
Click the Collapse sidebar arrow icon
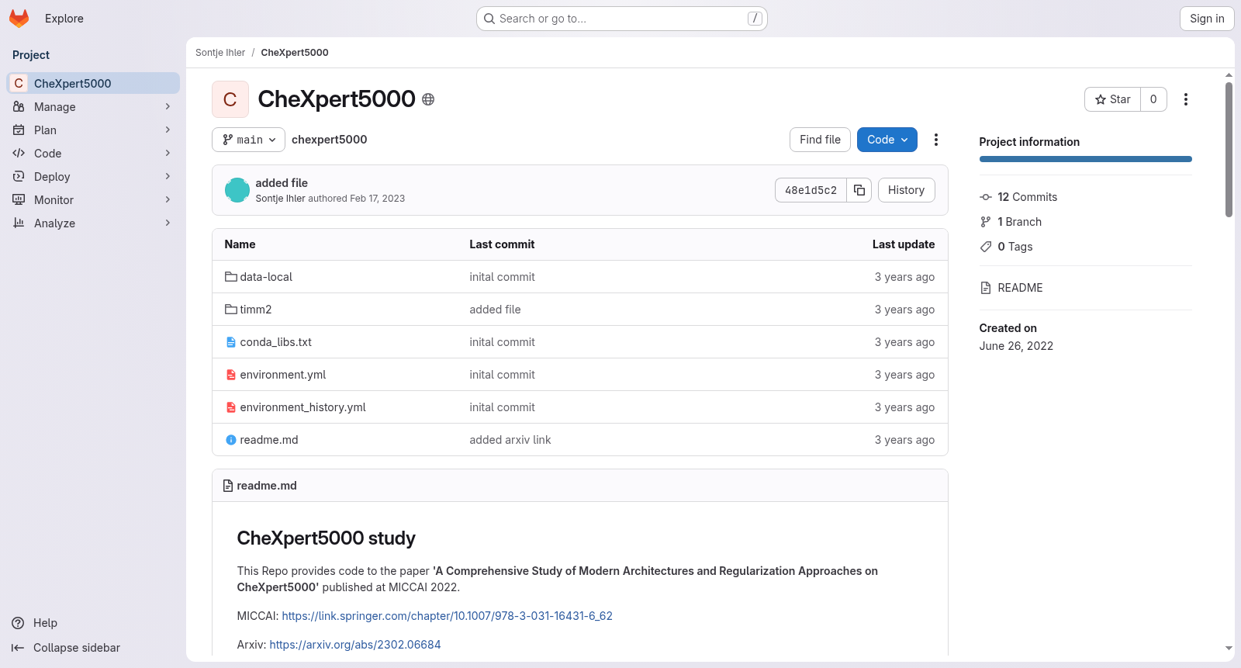pyautogui.click(x=18, y=648)
